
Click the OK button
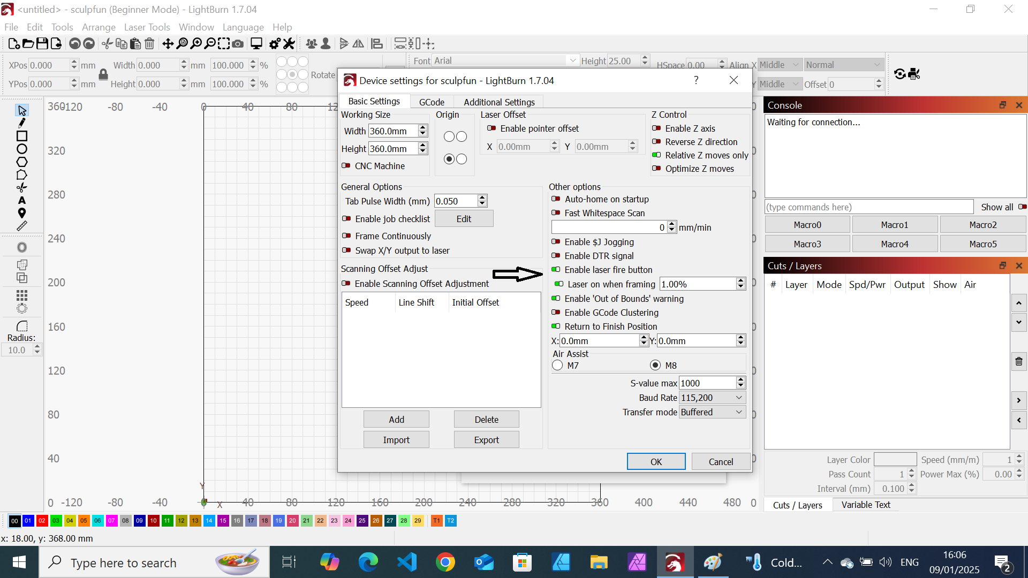coord(656,461)
